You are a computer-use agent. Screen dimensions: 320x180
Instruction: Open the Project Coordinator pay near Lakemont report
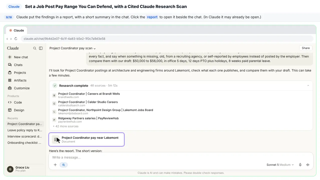86,139
